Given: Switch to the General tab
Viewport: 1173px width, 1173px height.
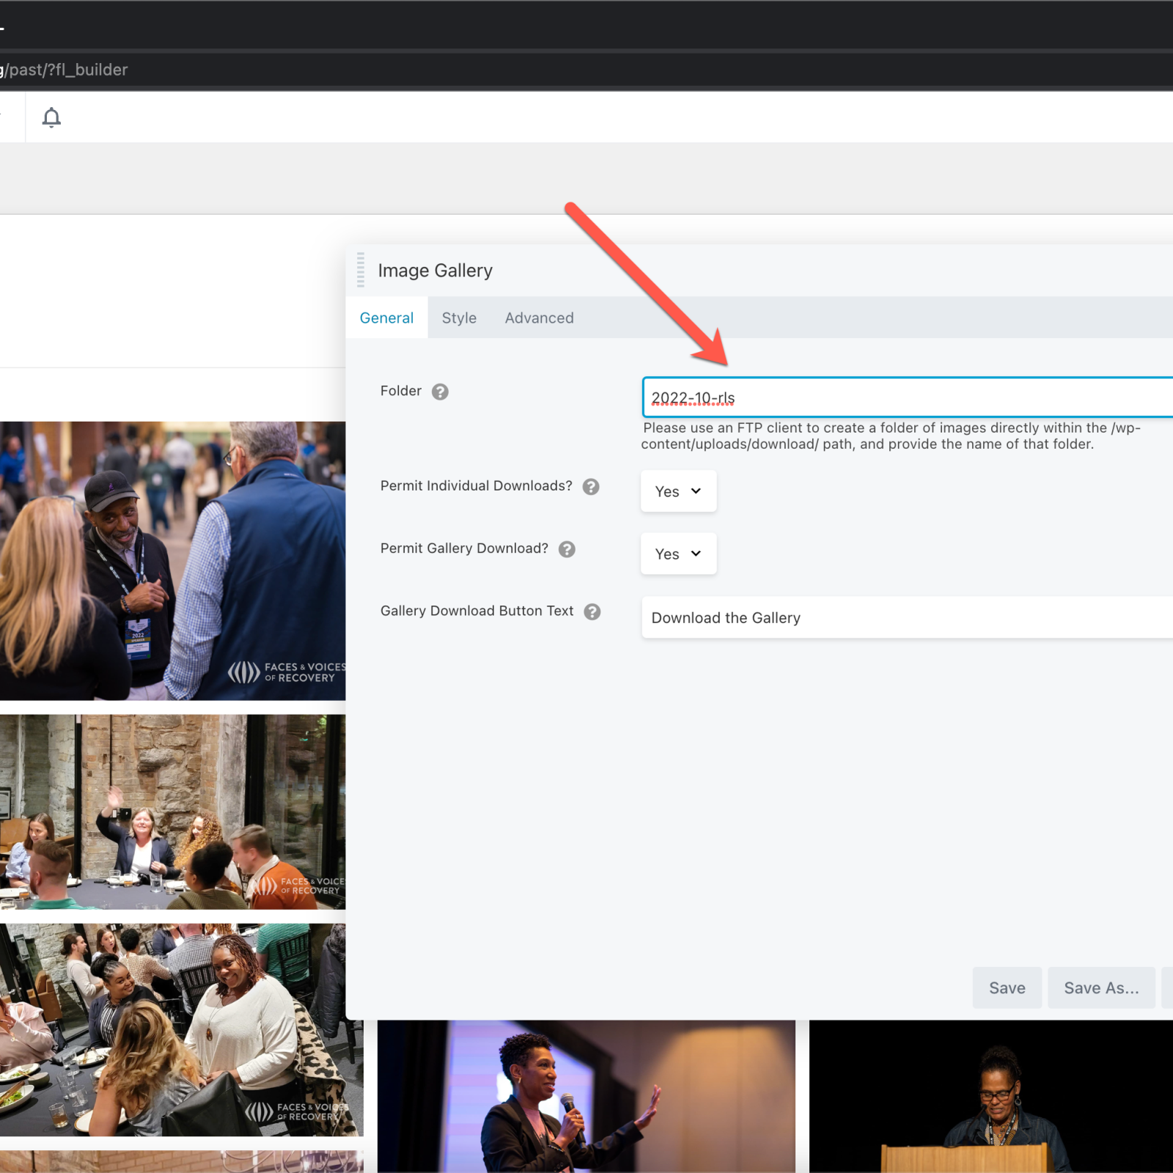Looking at the screenshot, I should (x=386, y=317).
